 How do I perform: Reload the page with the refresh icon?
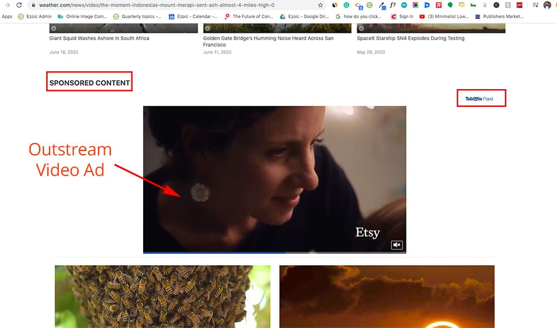coord(19,5)
